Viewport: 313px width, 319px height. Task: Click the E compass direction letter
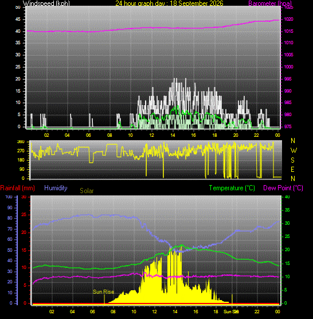[292, 169]
